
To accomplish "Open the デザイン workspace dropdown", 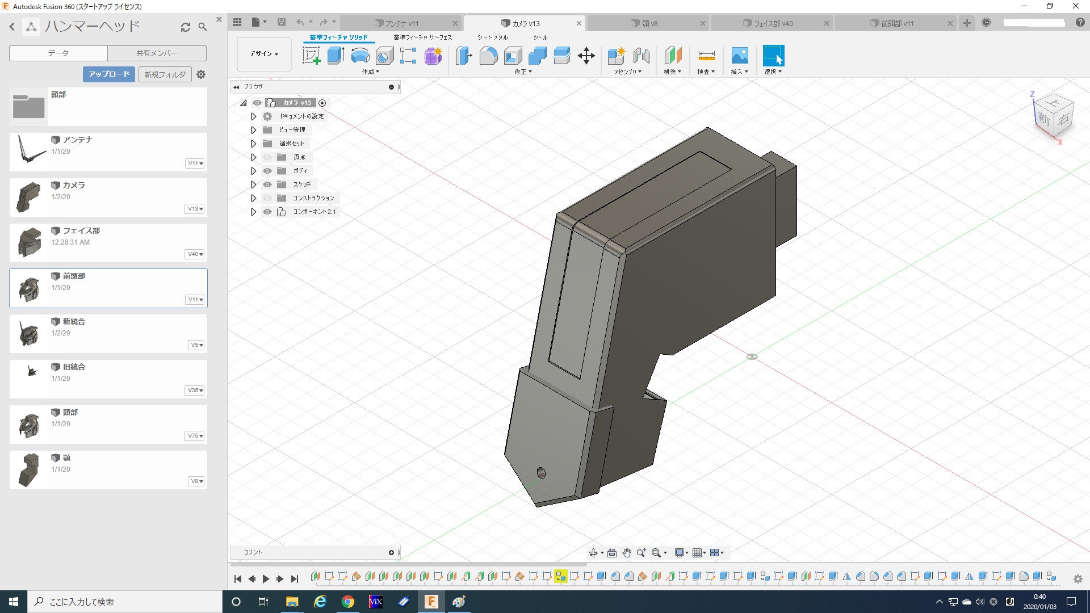I will coord(264,54).
